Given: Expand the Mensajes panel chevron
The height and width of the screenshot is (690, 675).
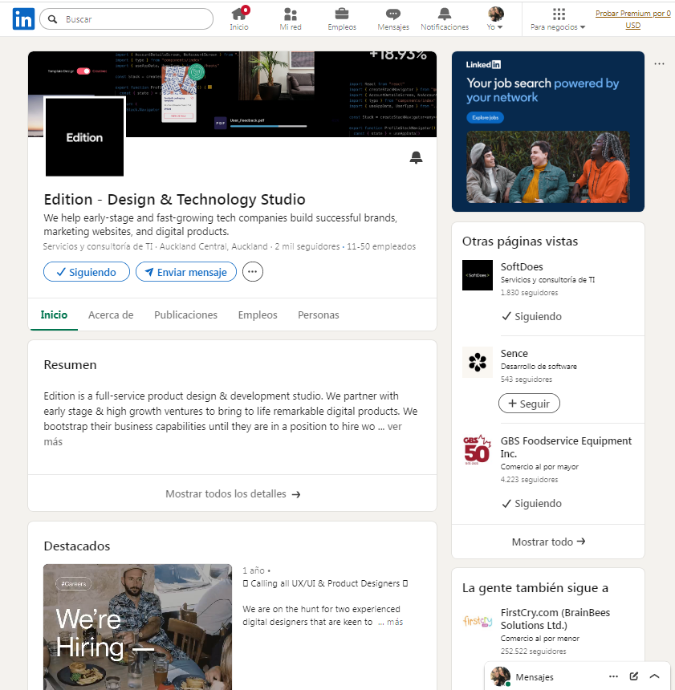Looking at the screenshot, I should coord(654,676).
